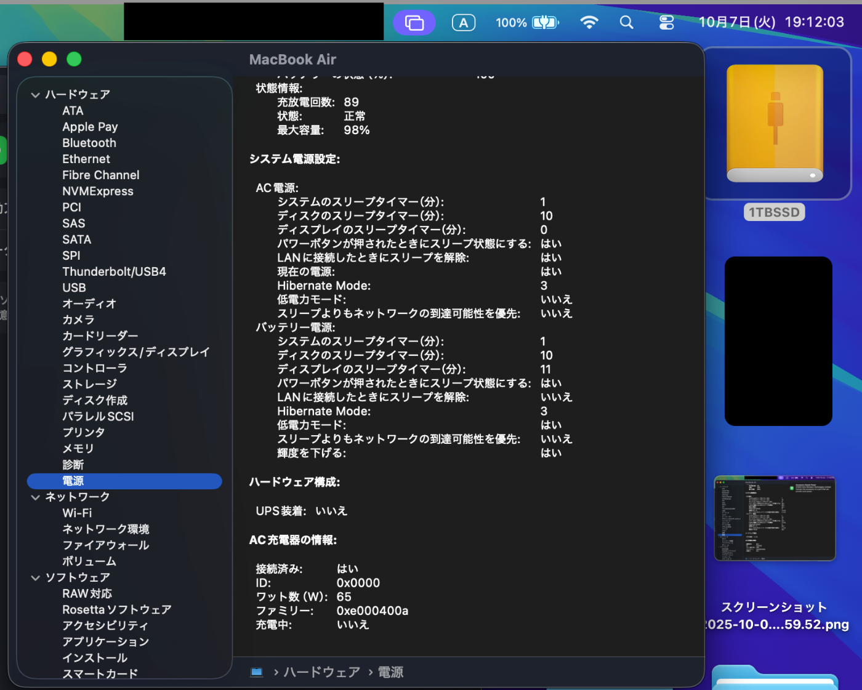
Task: Select インストール in the sidebar
Action: point(95,658)
